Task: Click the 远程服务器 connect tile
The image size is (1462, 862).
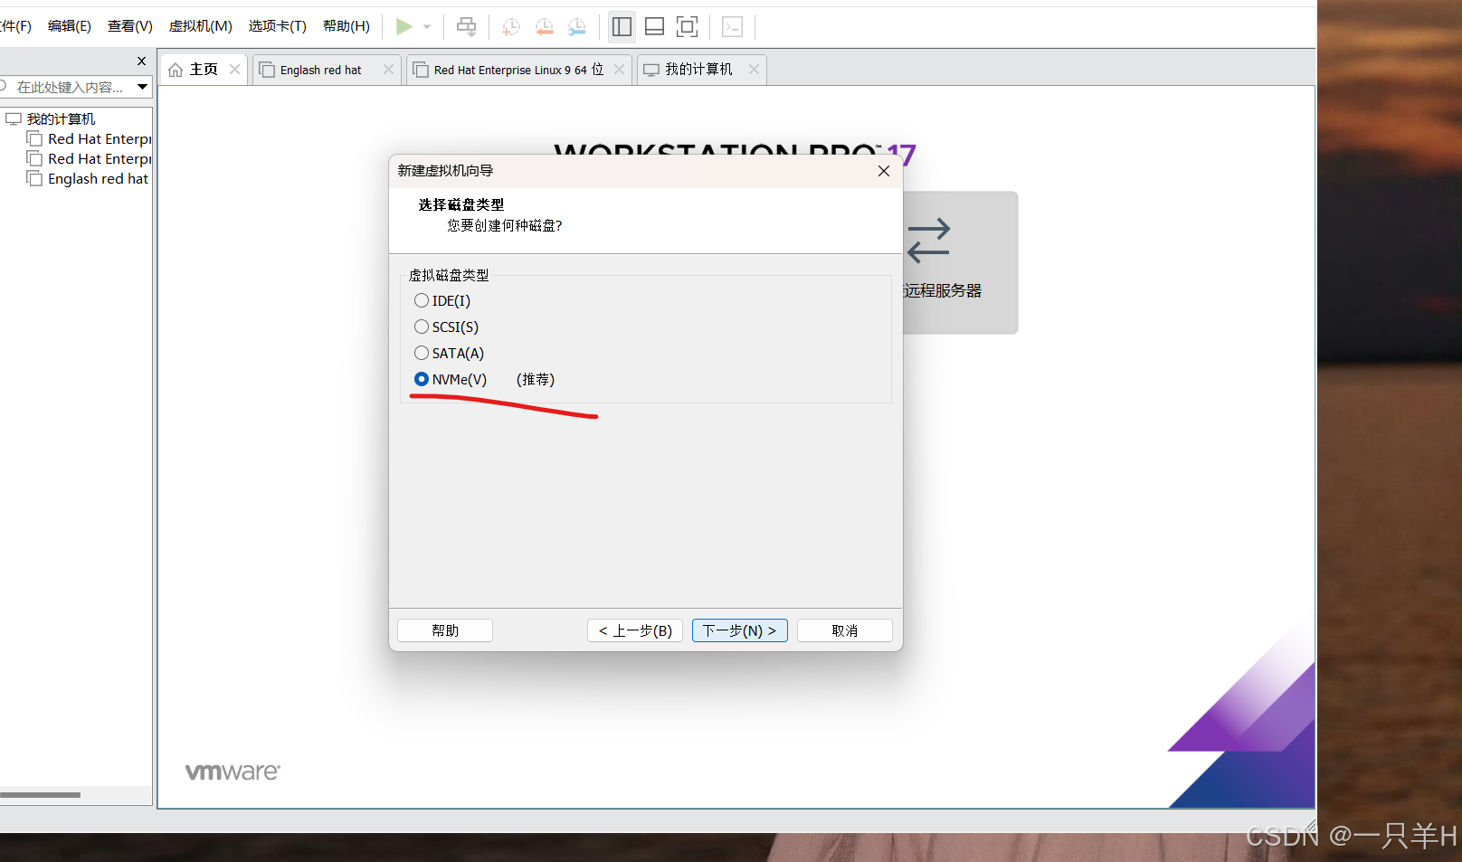Action: [960, 262]
